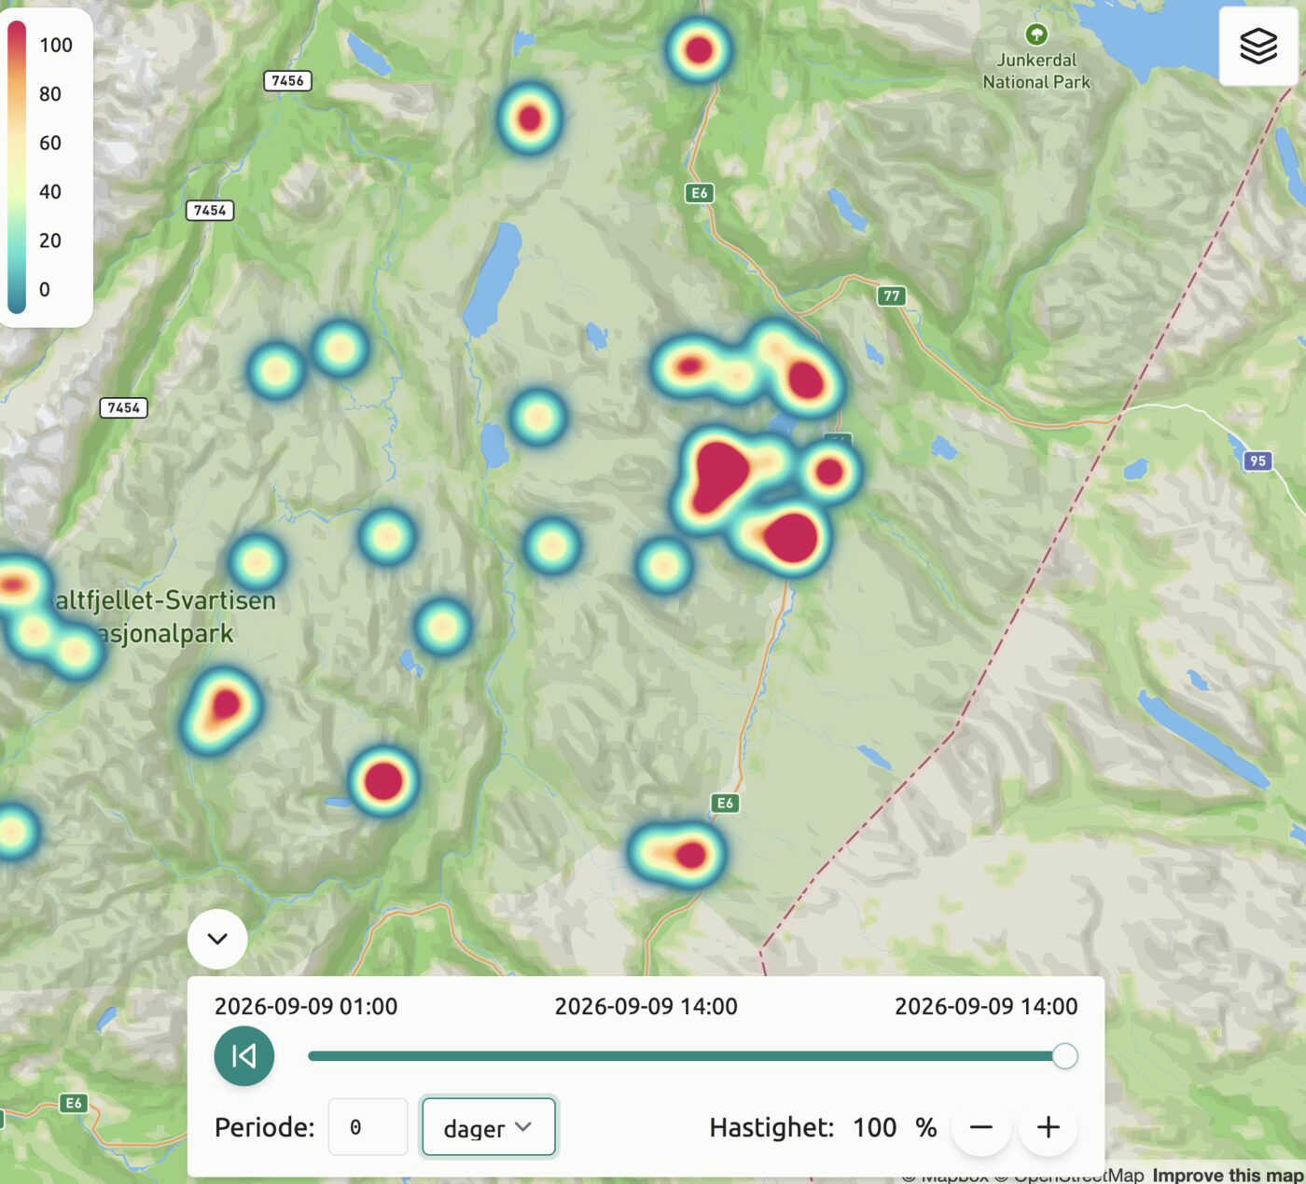Click road shield 77

coord(892,296)
